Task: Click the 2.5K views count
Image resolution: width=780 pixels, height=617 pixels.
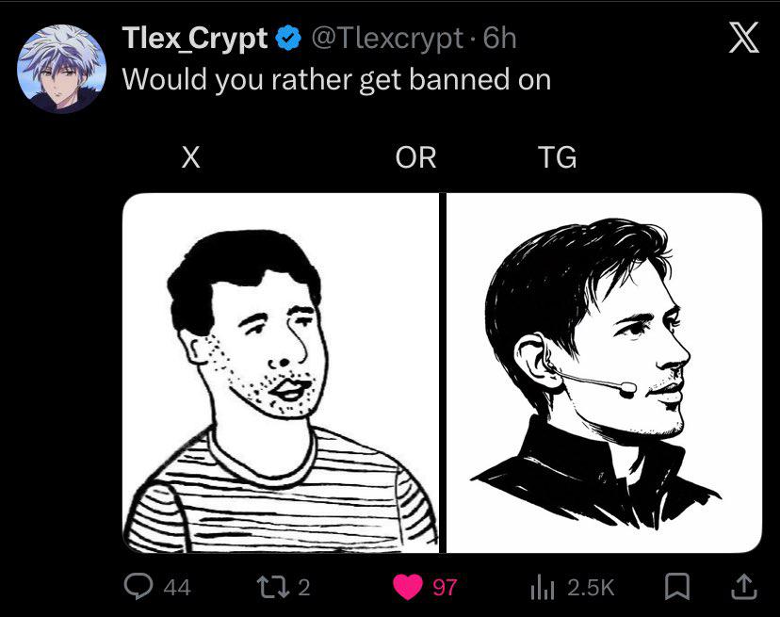Action: [x=591, y=588]
